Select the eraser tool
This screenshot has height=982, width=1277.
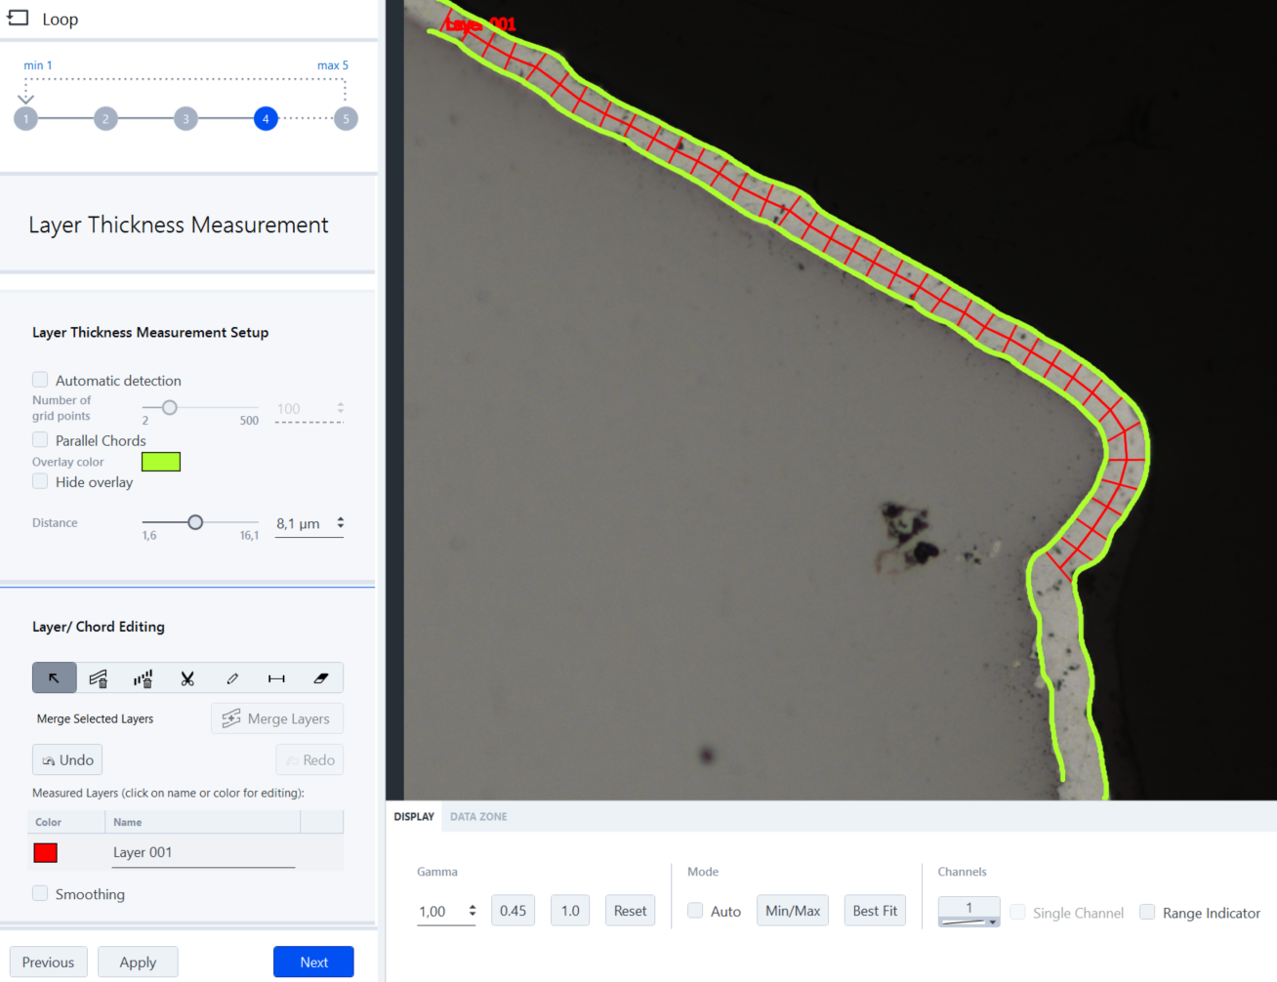(320, 678)
